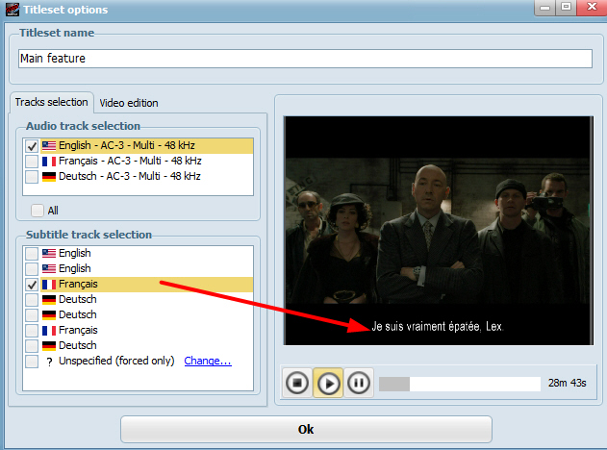
Task: Select the English - AC-3 - Multi row text
Action: coord(127,145)
